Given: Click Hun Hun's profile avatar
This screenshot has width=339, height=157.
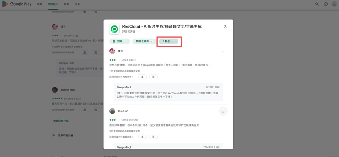Looking at the screenshot, I should pos(112,111).
